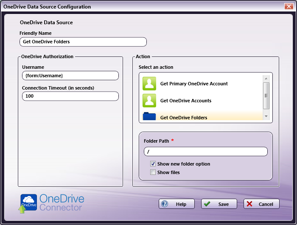Enable the Show files checkbox
The image size is (297, 225).
click(x=153, y=172)
